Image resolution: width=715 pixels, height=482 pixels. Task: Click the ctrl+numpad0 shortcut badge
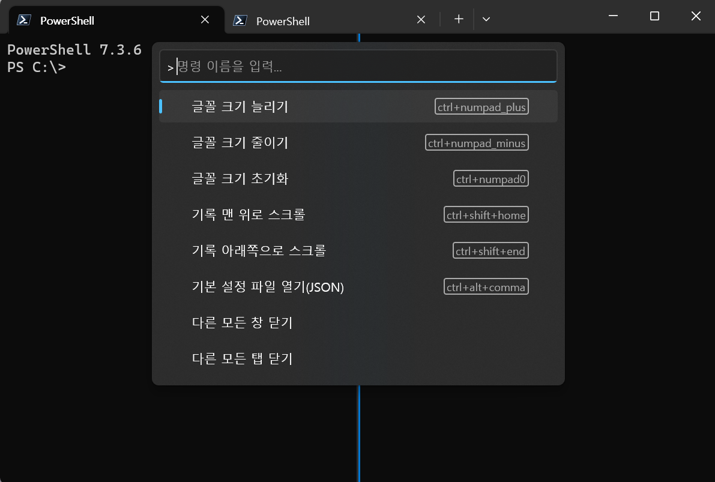point(491,179)
